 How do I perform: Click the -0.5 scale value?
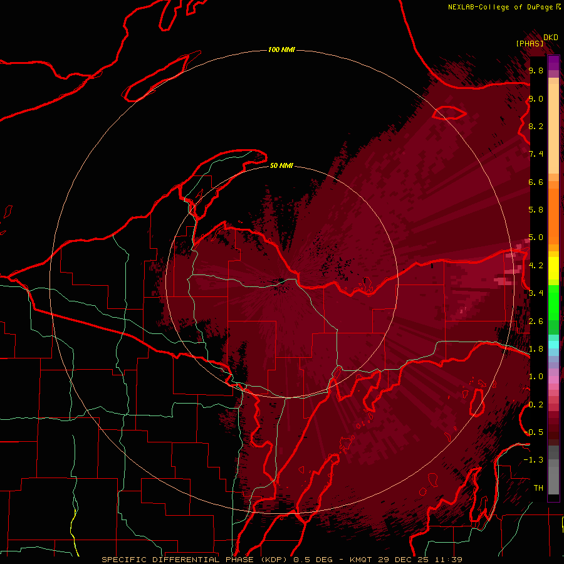pos(533,432)
